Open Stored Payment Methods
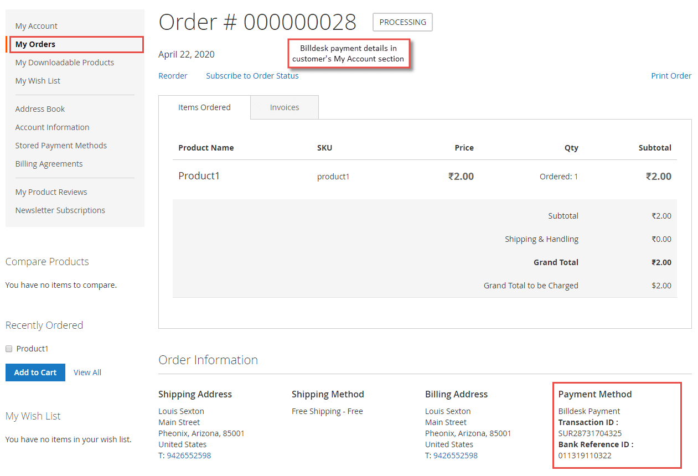Screen dimensions: 698x476 tap(61, 145)
